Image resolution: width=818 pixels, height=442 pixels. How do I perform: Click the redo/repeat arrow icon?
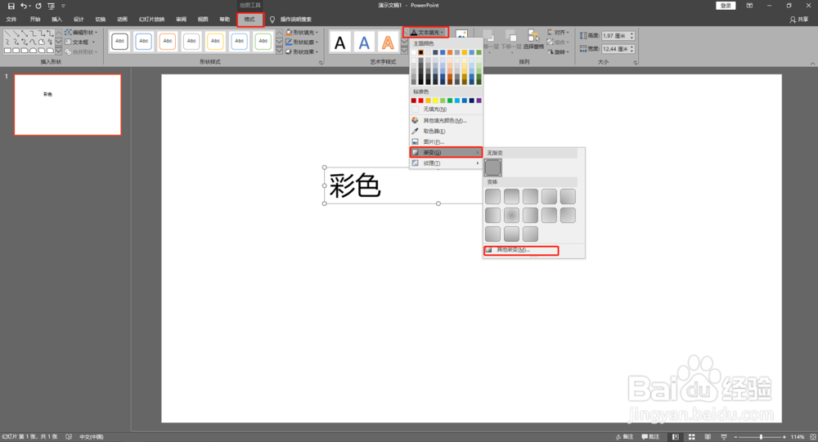(38, 6)
